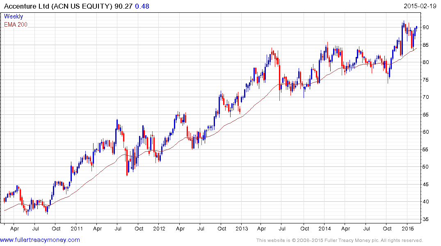The width and height of the screenshot is (441, 246).
Task: Select the price change value 0.48
Action: (x=142, y=6)
